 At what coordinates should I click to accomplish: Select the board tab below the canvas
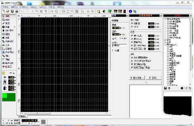coord(23,116)
